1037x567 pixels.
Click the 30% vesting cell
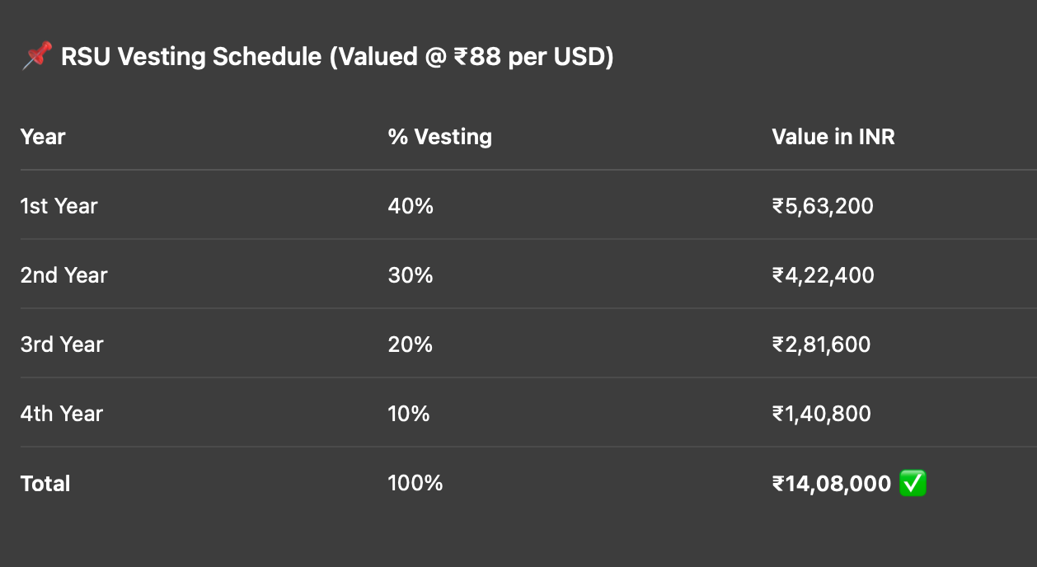(x=411, y=275)
